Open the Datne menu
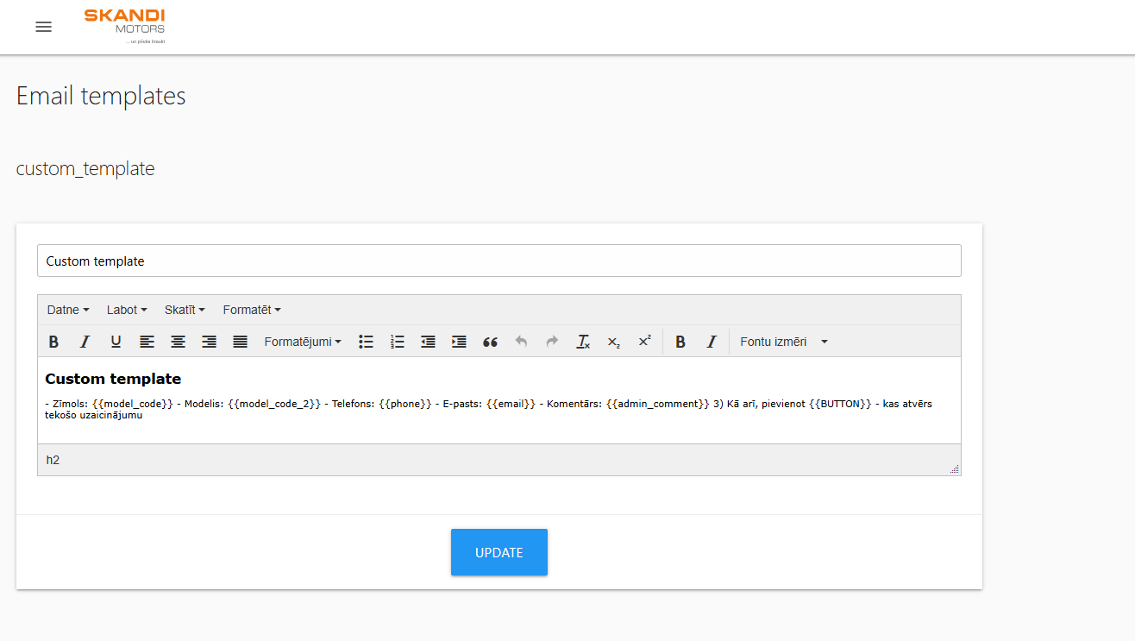This screenshot has height=641, width=1135. coord(67,310)
